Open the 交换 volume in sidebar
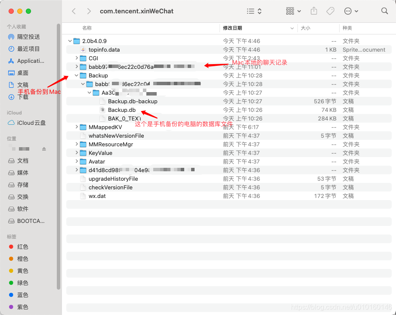Screen dimensions: 396x315 pos(18,197)
